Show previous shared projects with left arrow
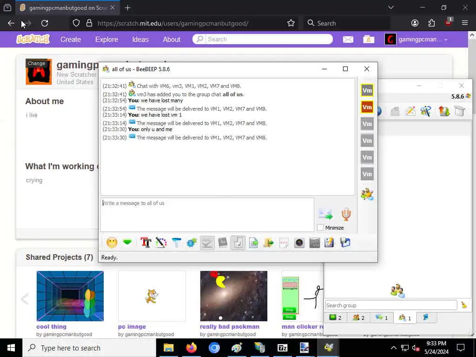476x357 pixels. coord(25,299)
